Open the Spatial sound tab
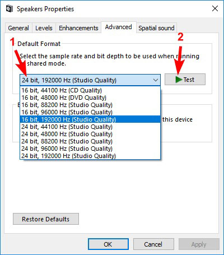The height and width of the screenshot is (255, 224). point(156,28)
